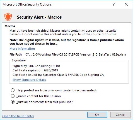The height and width of the screenshot is (120, 133).
Task: Confirm with the OK button
Action: coord(97,115)
